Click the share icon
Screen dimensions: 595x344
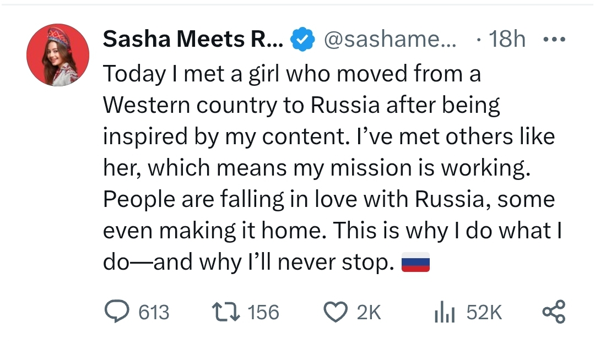(x=553, y=312)
